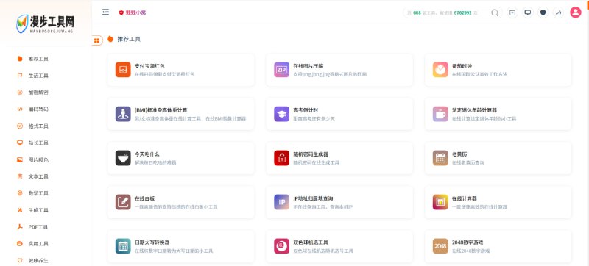Select PDF工具 in the sidebar
This screenshot has width=589, height=266.
[38, 227]
